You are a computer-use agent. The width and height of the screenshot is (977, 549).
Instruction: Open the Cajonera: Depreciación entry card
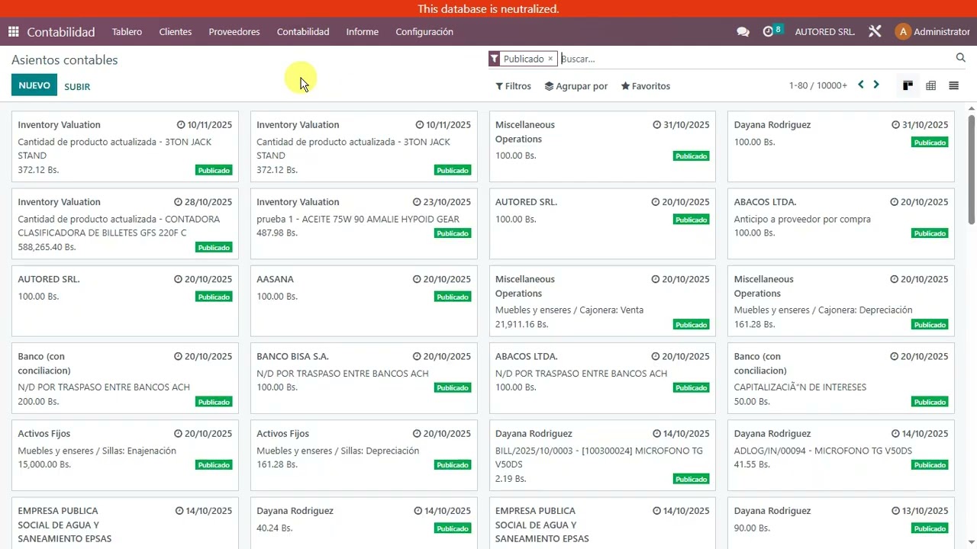point(841,300)
